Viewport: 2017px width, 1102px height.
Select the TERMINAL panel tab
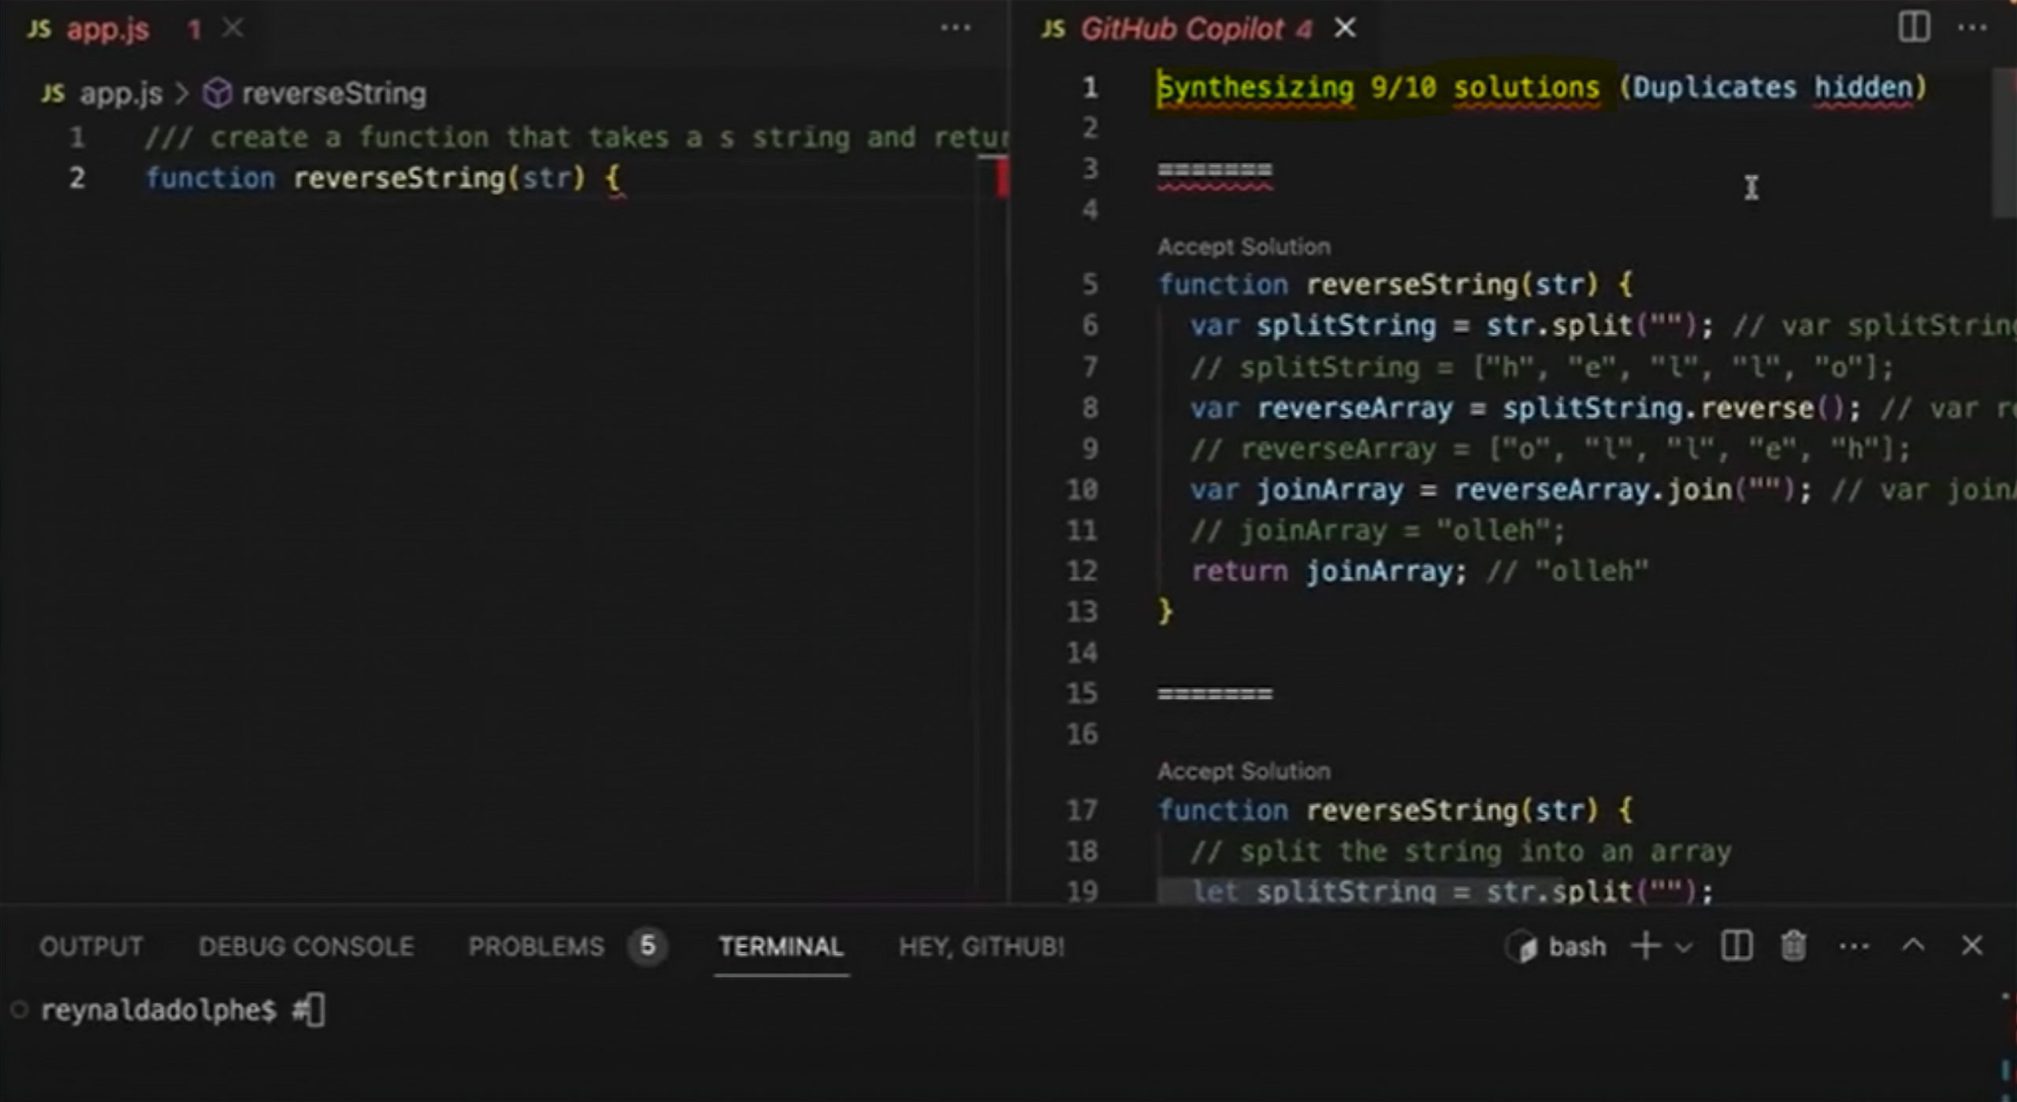pyautogui.click(x=781, y=946)
